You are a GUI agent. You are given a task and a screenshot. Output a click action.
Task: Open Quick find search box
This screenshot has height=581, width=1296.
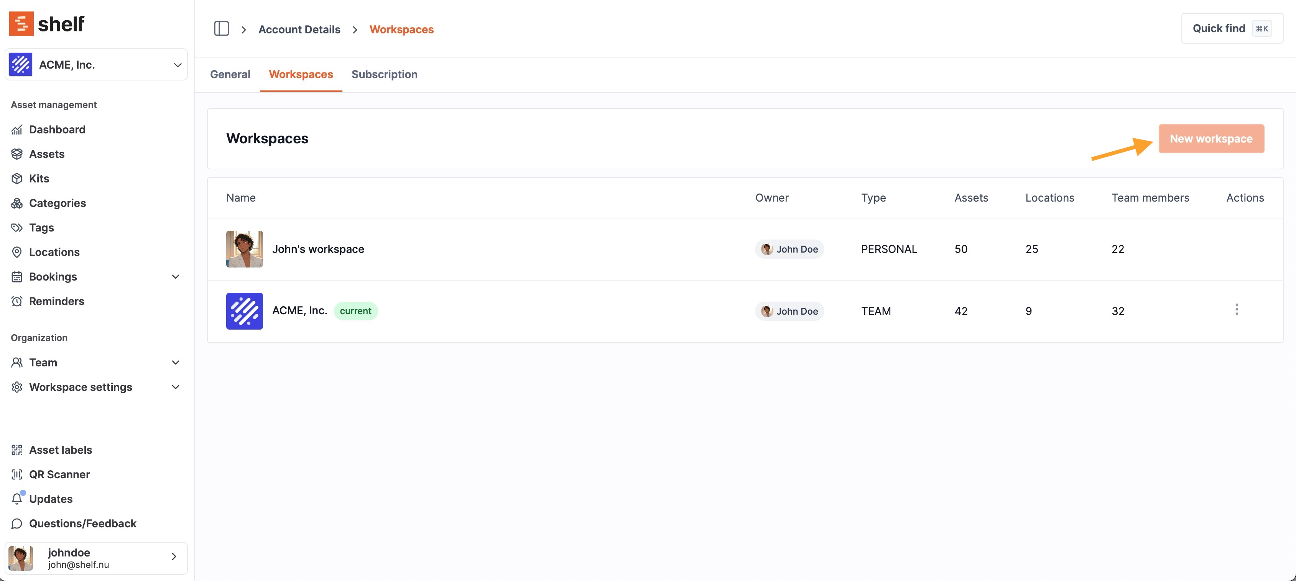(x=1231, y=29)
